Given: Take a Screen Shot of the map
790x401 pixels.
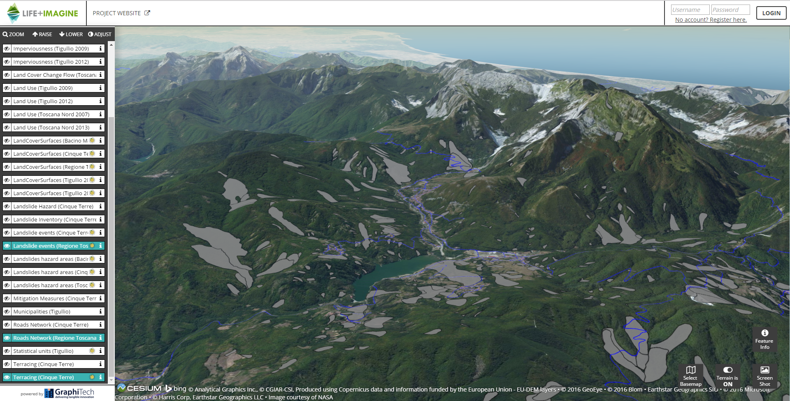Looking at the screenshot, I should tap(764, 375).
